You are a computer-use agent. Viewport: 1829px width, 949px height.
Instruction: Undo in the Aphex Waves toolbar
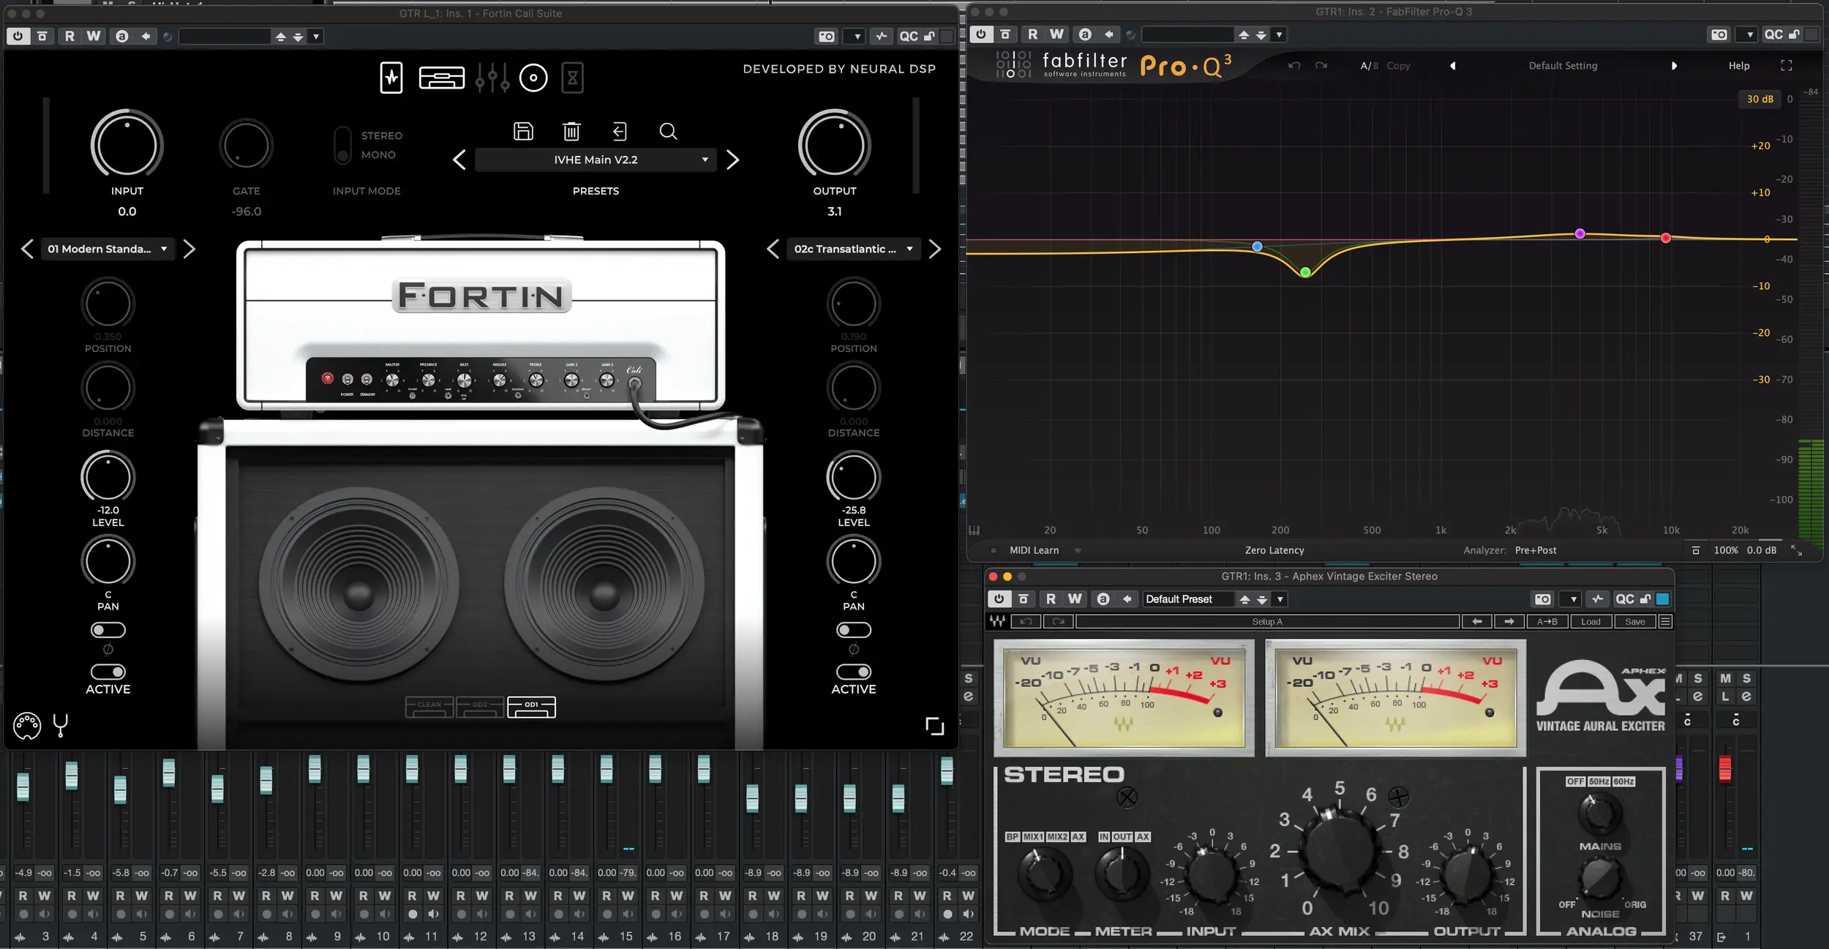[1026, 621]
